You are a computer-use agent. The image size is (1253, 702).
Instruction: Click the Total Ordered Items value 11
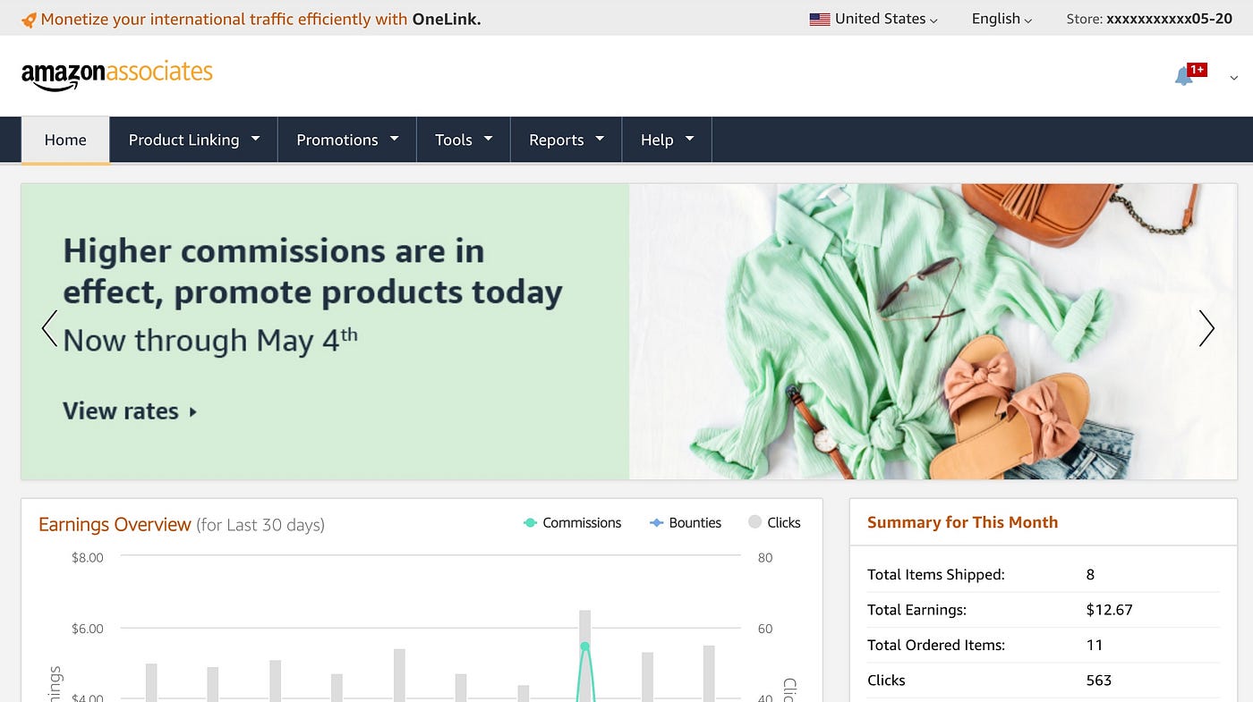click(1094, 645)
